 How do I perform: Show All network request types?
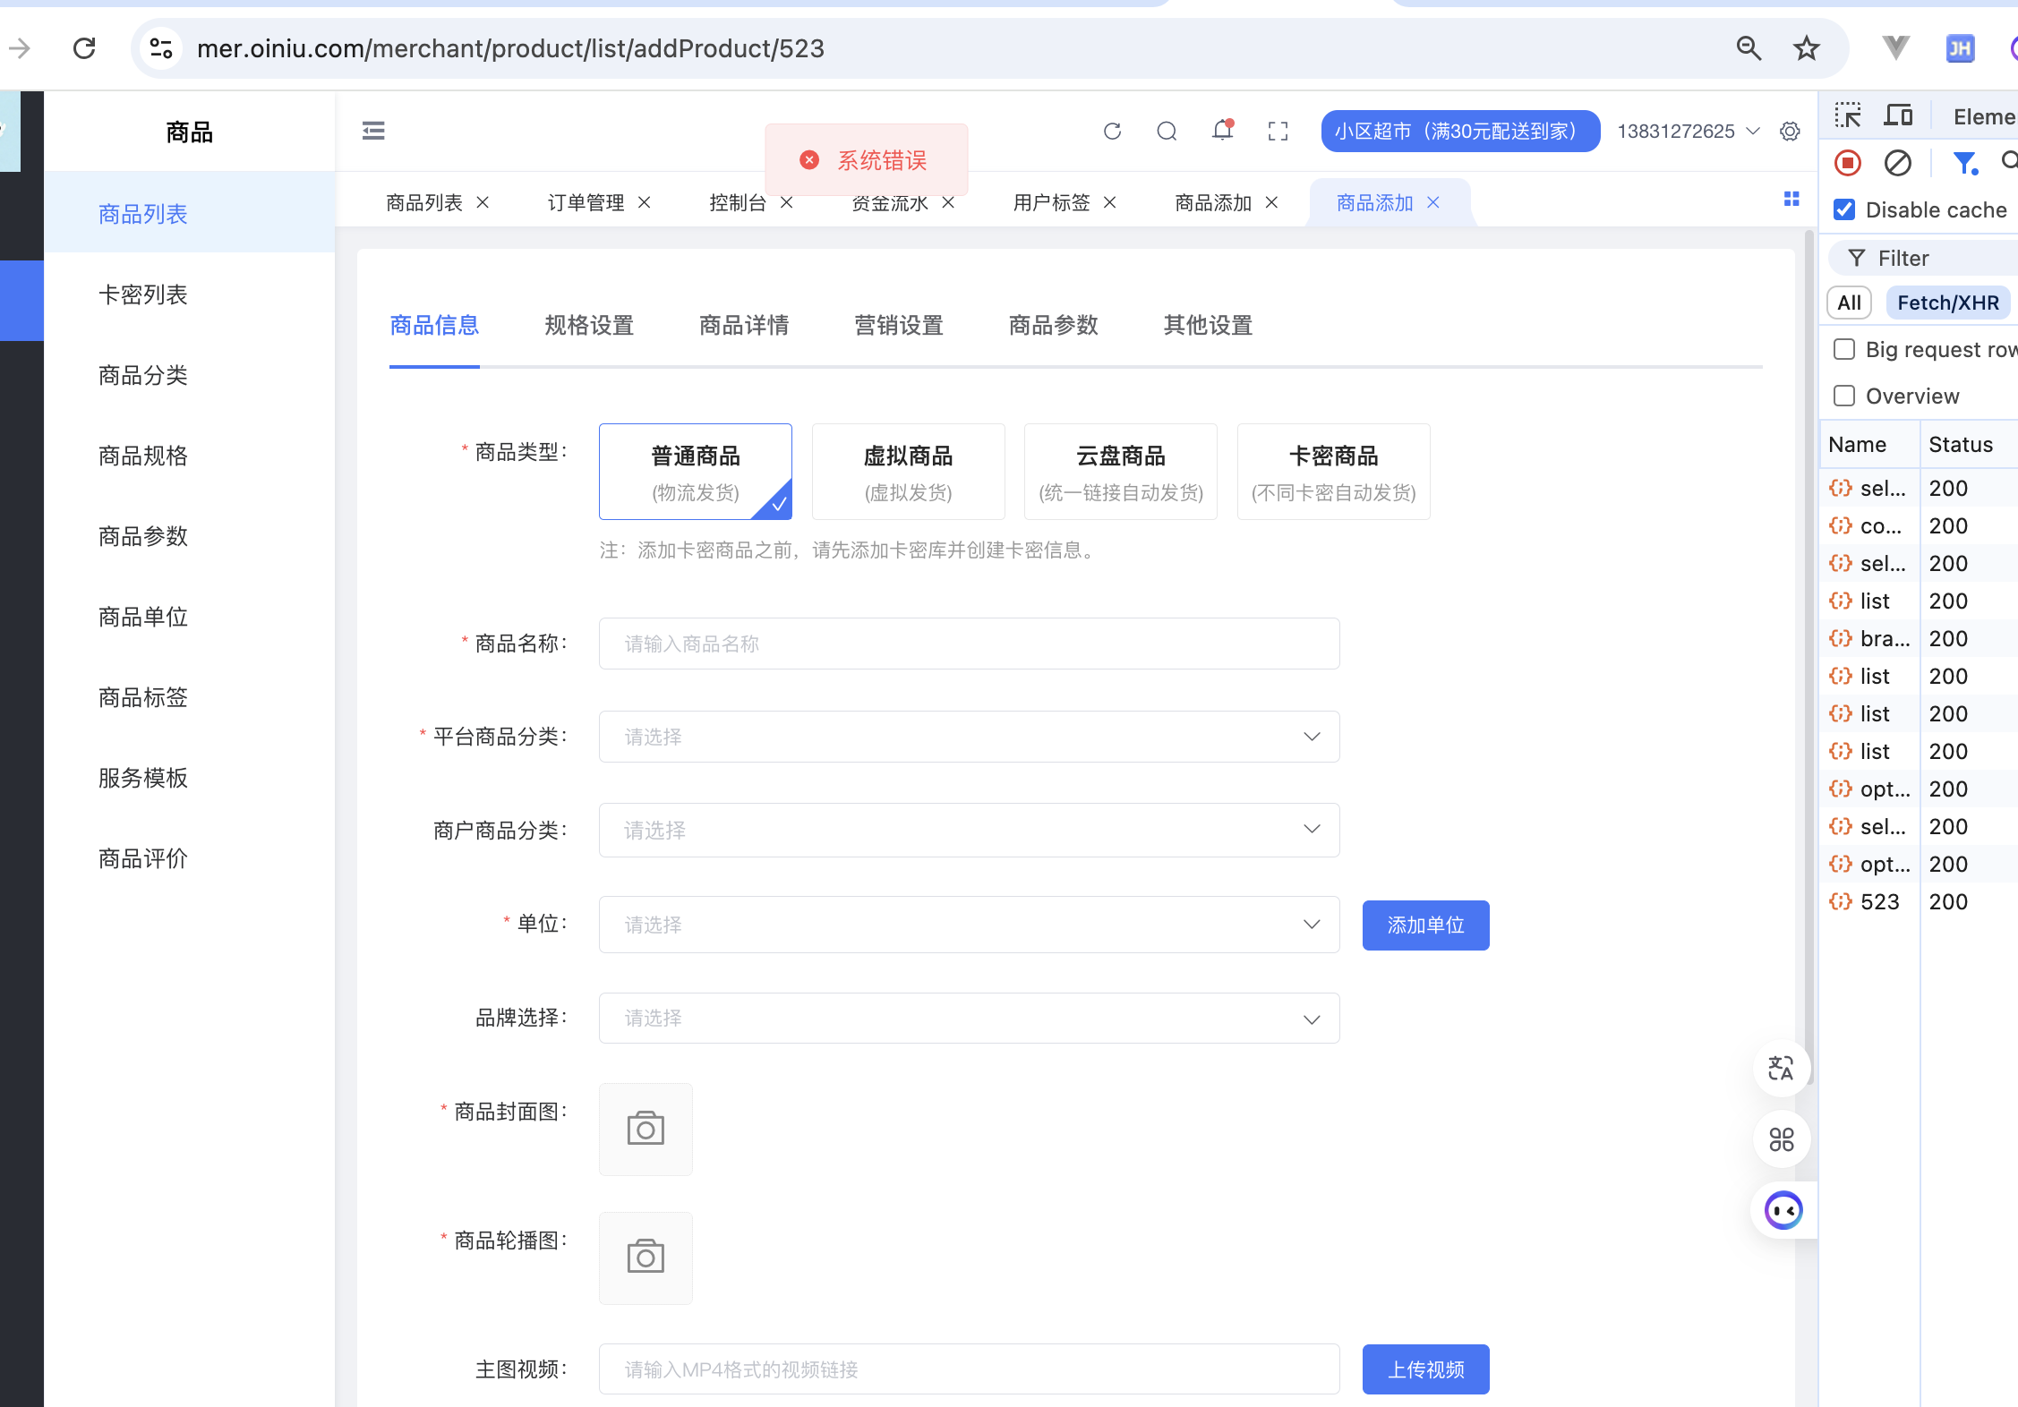[x=1849, y=303]
